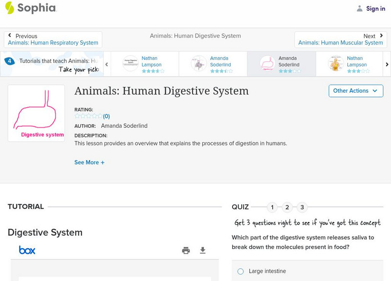
Task: Select the Large intestine answer option
Action: [240, 271]
